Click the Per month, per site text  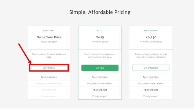click(100, 42)
